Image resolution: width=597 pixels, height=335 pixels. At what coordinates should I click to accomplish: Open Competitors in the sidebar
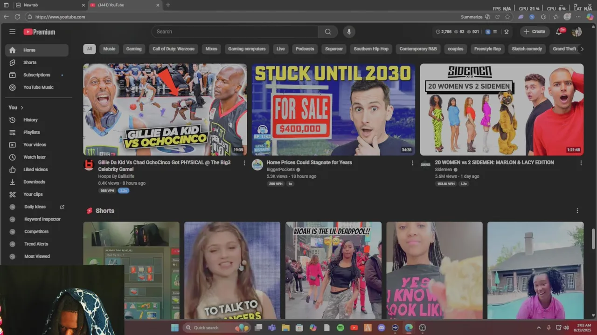pyautogui.click(x=37, y=232)
